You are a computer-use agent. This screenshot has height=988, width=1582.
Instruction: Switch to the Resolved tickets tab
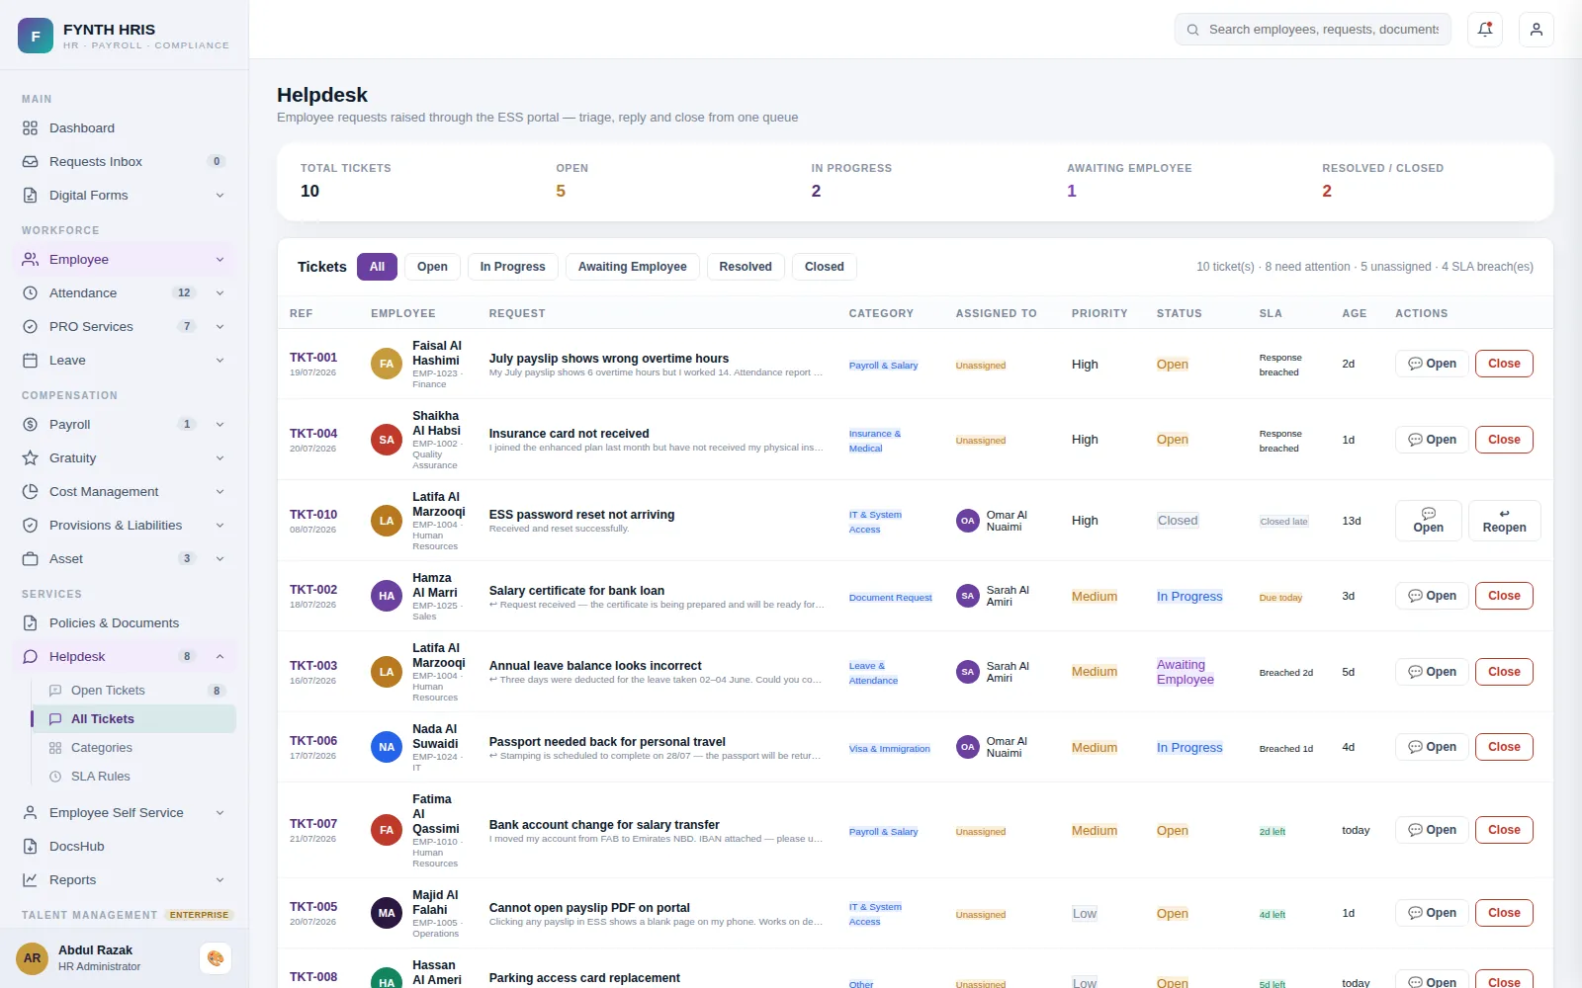point(746,267)
